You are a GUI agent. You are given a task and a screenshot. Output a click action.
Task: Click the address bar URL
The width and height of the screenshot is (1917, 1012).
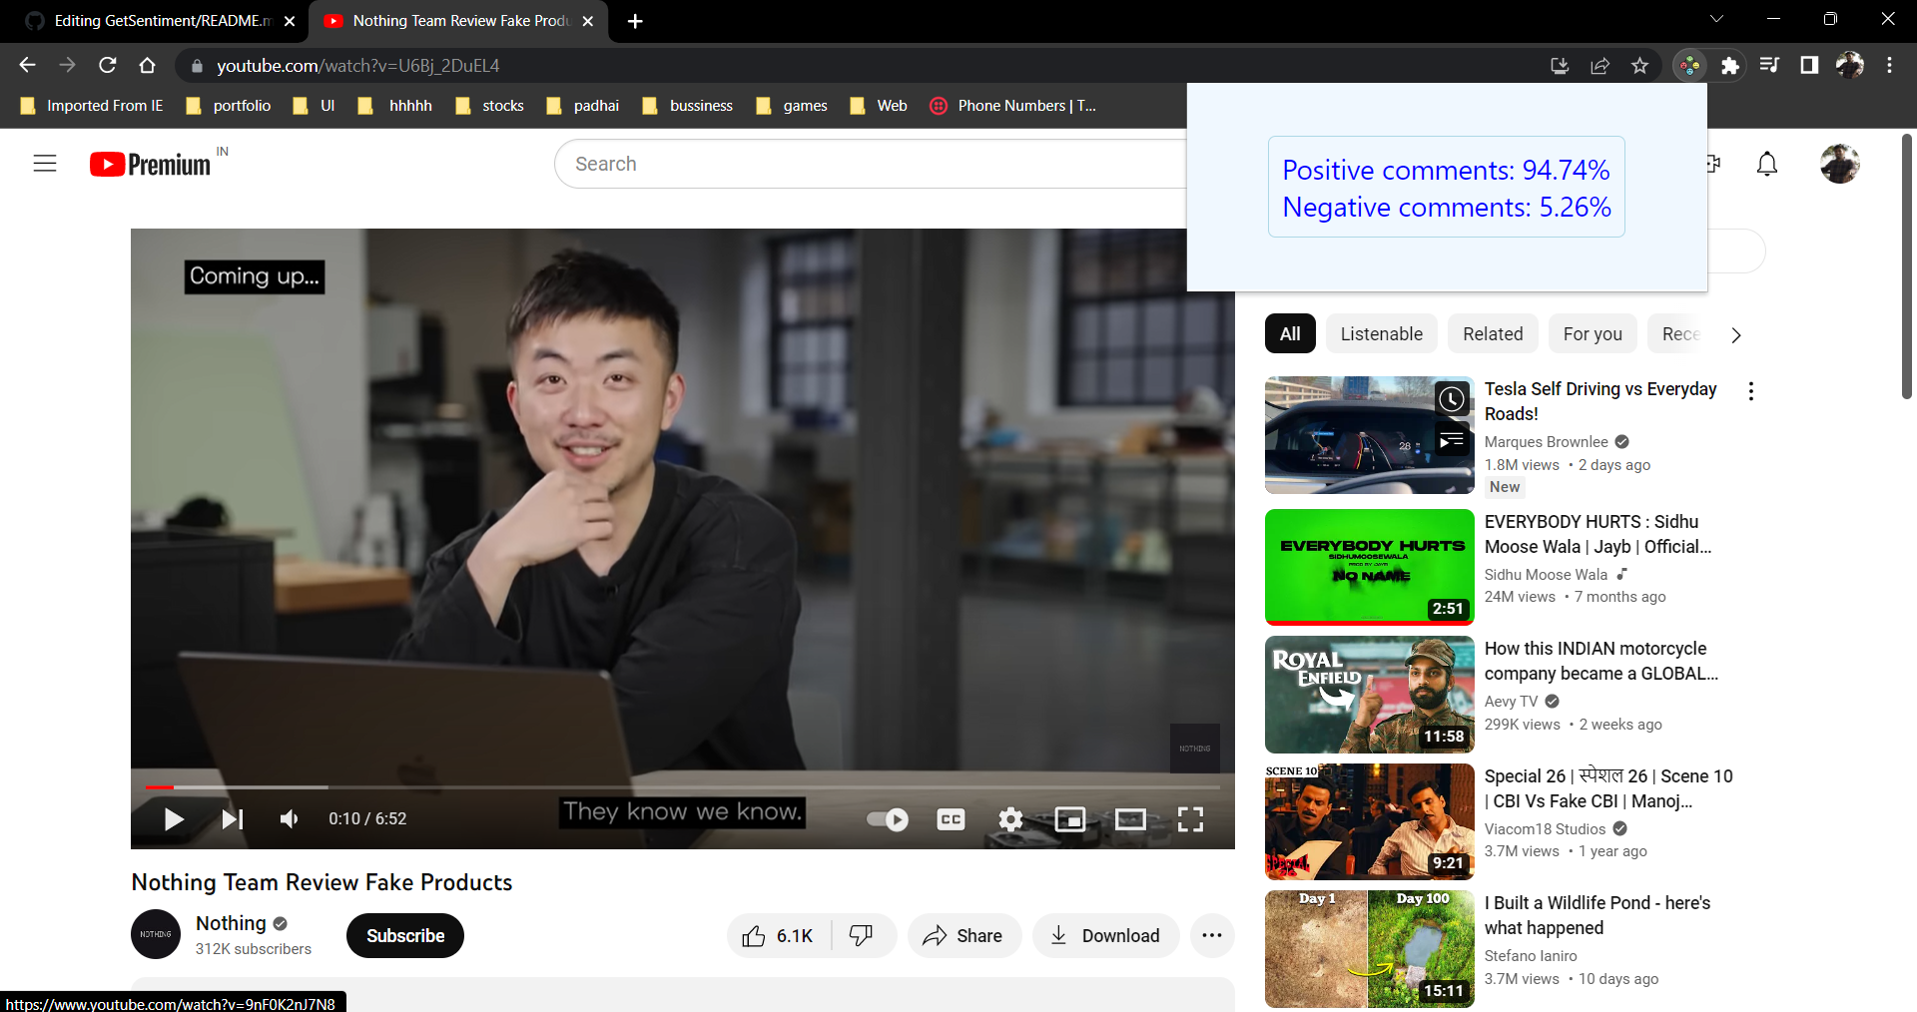pyautogui.click(x=357, y=66)
